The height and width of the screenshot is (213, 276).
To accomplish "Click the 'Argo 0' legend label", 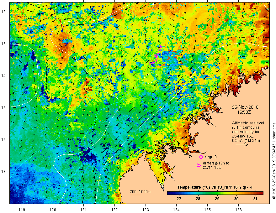I will pos(211,157).
